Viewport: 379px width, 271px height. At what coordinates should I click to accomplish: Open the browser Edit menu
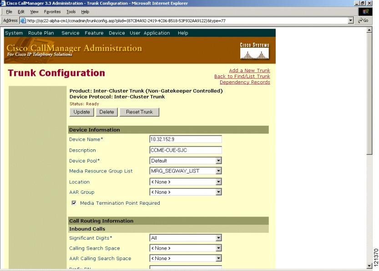pyautogui.click(x=21, y=12)
